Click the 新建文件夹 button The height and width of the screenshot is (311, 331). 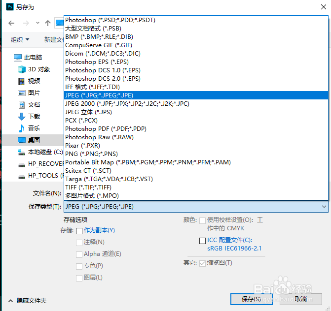[54, 39]
